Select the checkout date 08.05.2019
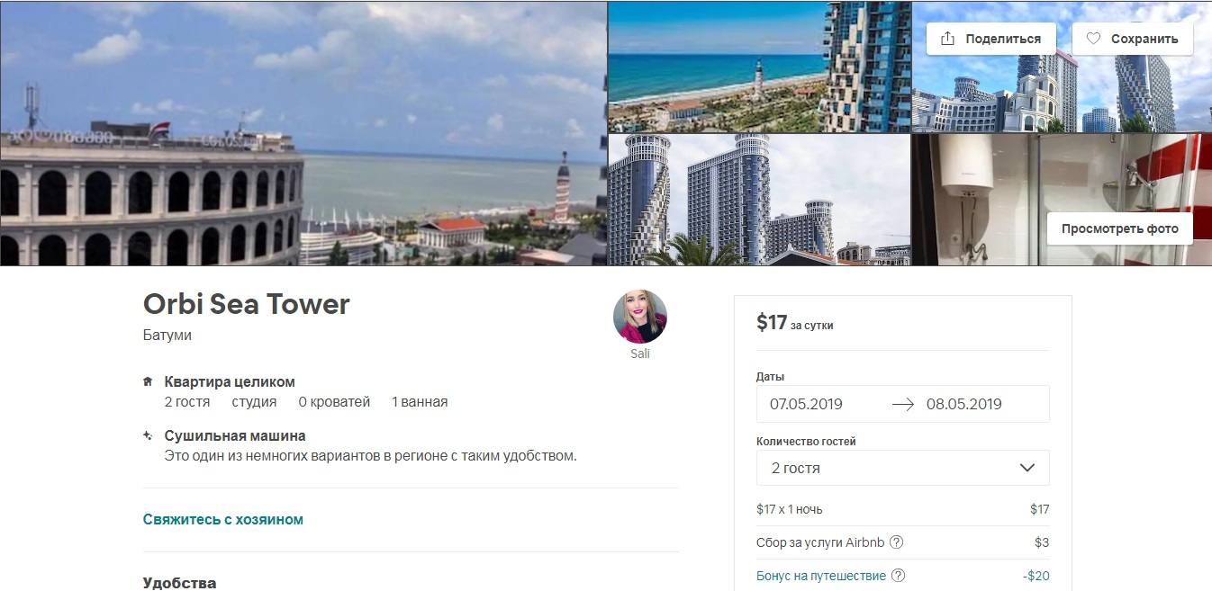 coord(963,404)
